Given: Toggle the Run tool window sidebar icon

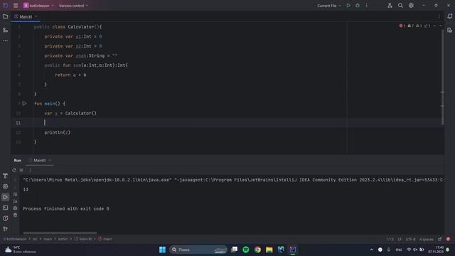Looking at the screenshot, I should click(x=5, y=197).
